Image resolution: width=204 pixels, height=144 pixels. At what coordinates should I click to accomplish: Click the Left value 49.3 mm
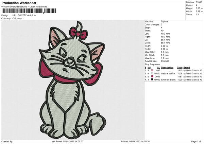click(x=165, y=34)
